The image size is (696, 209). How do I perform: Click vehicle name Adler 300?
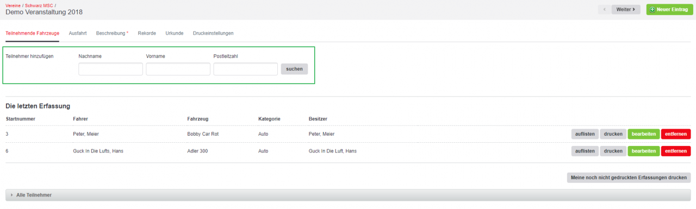(x=197, y=151)
